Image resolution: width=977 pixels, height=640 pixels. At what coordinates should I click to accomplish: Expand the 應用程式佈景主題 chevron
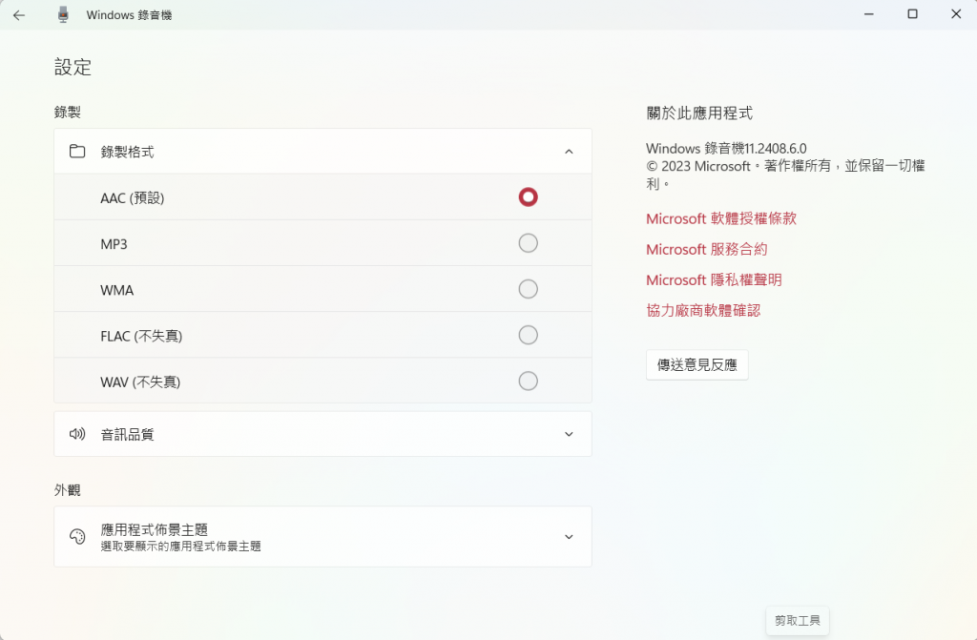[569, 537]
